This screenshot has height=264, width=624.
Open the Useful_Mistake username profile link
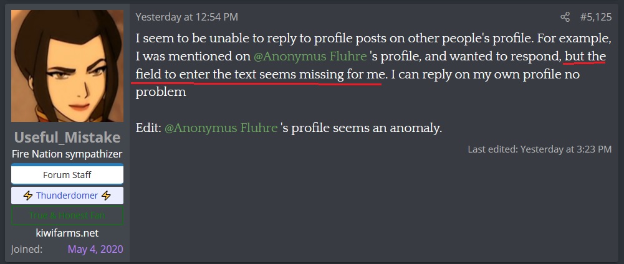[67, 137]
